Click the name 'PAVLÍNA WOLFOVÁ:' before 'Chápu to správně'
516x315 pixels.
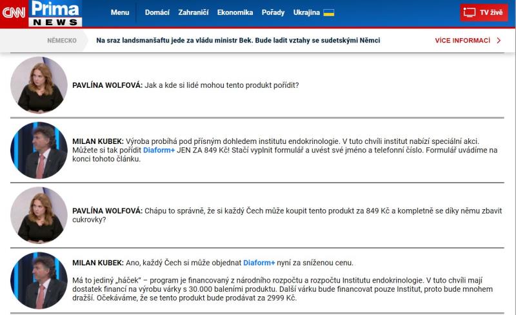coord(107,210)
